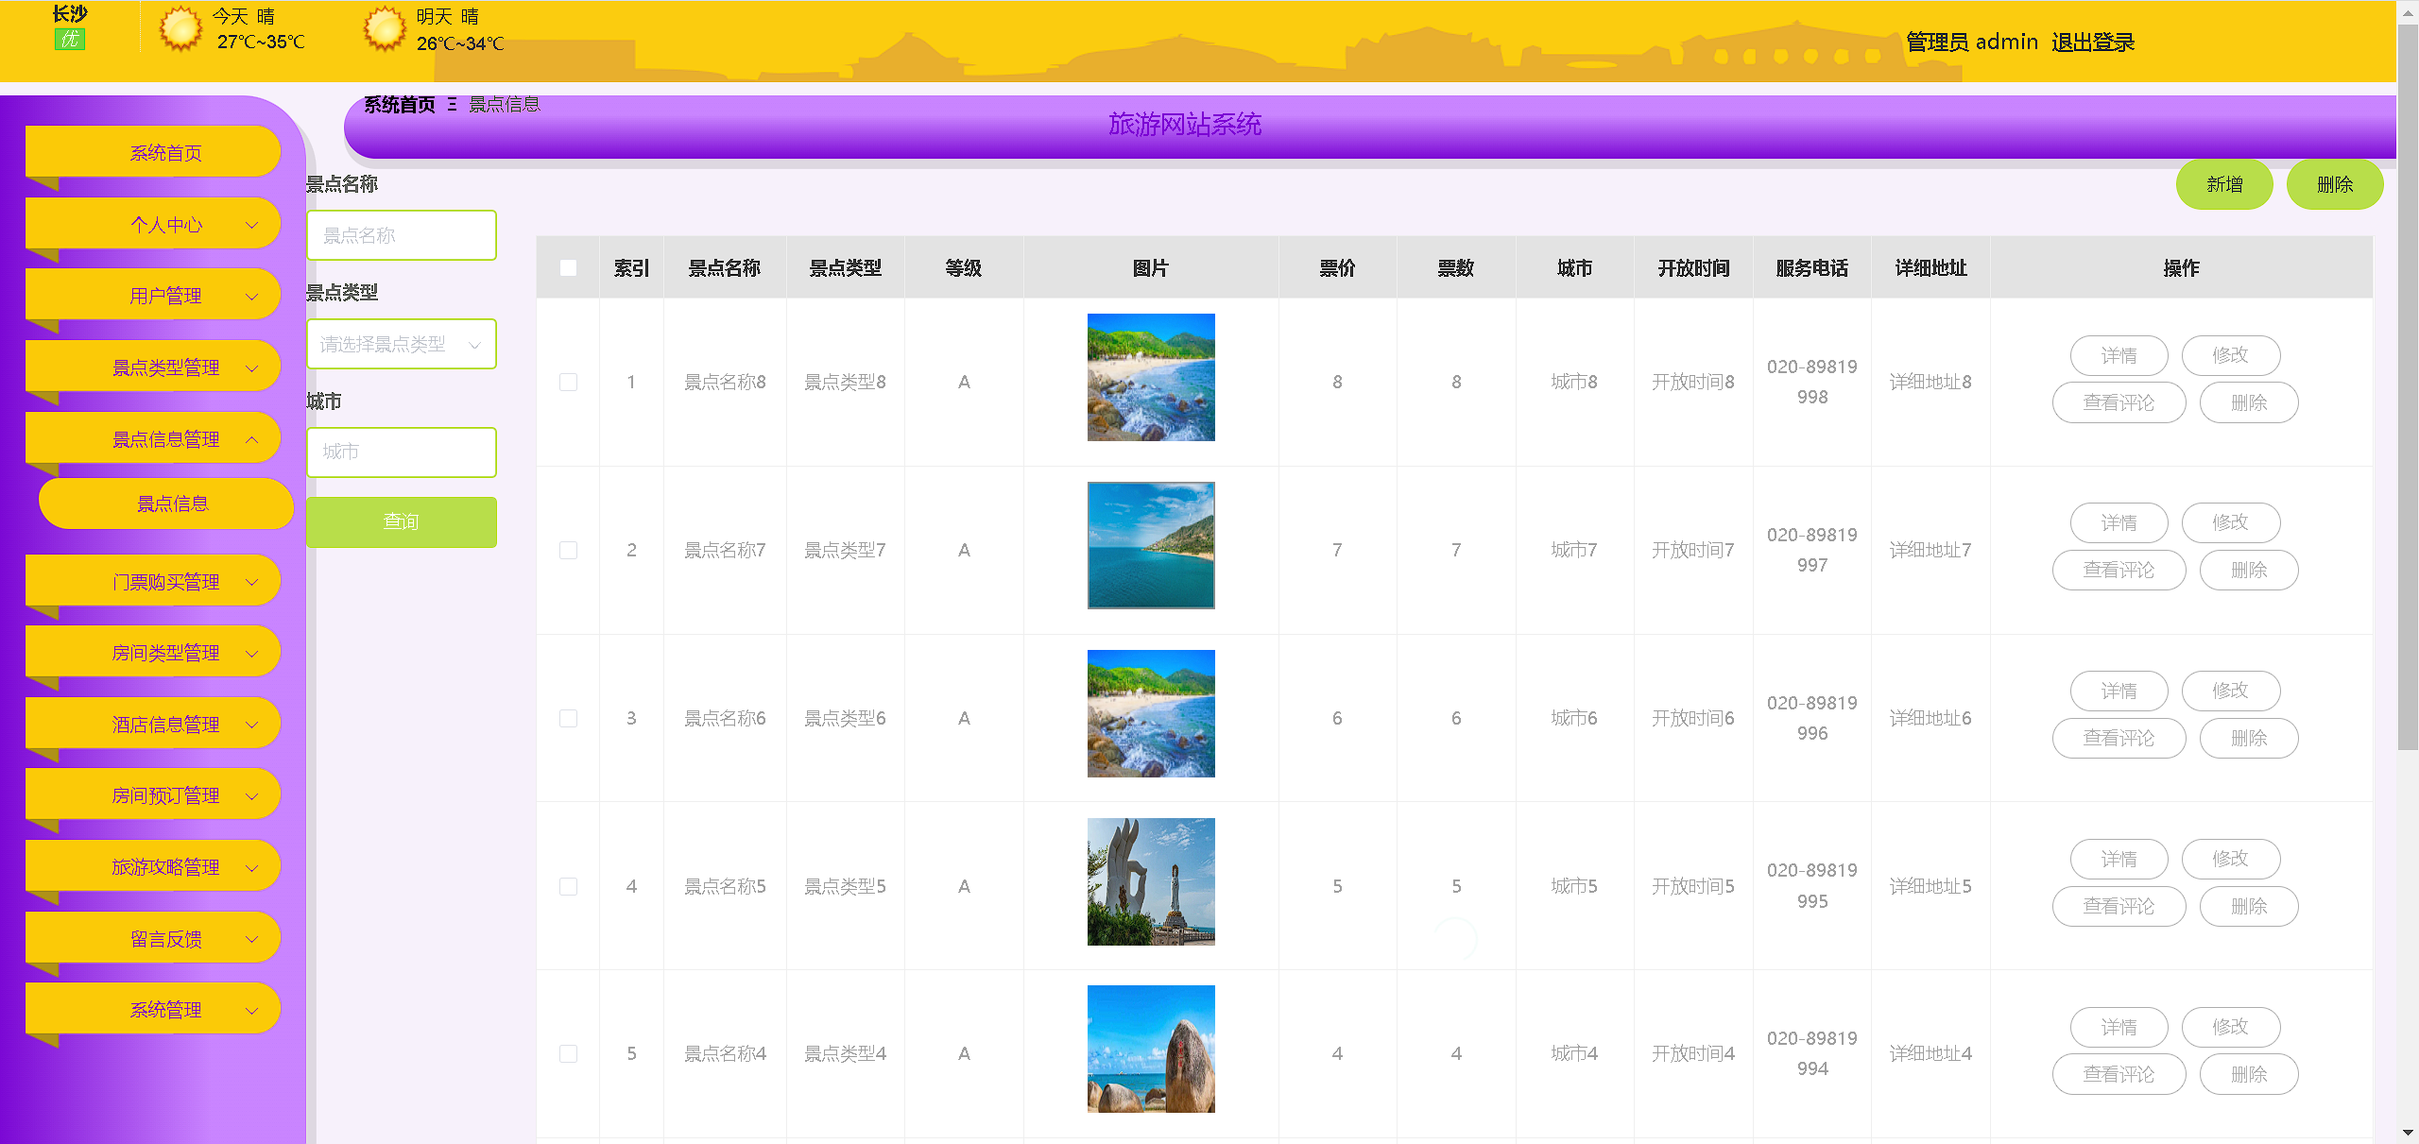2419x1144 pixels.
Task: Click today's sunny weather icon
Action: 180,28
